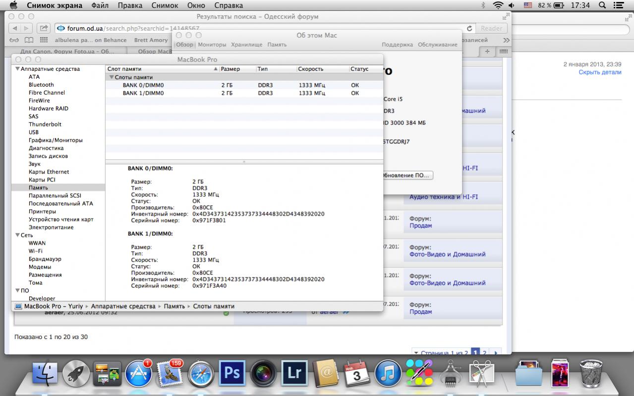634x396 pixels.
Task: Collapse the Аппаратные средства tree section
Action: [x=18, y=69]
